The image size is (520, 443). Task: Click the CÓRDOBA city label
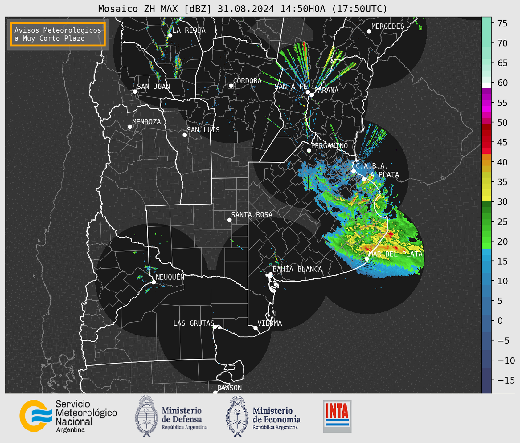tap(247, 81)
